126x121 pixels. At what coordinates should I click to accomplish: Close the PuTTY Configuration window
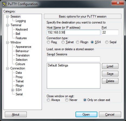(118, 3)
